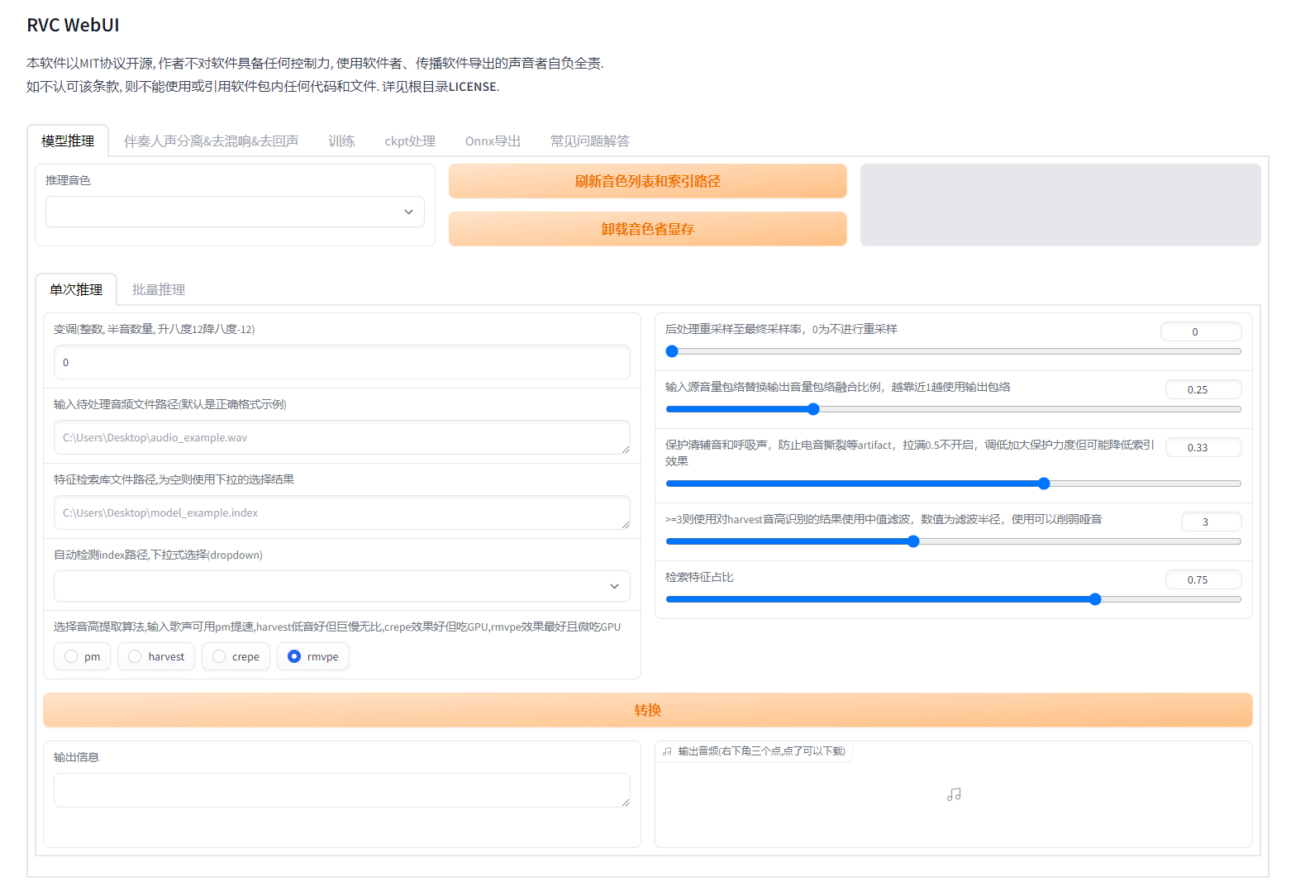Open the ckpt处理 tab
Image resolution: width=1291 pixels, height=891 pixels.
pos(410,141)
